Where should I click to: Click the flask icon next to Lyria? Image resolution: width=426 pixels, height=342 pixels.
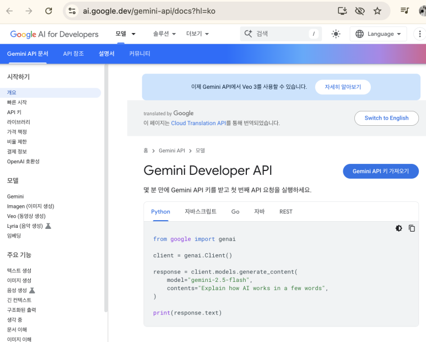pos(48,226)
